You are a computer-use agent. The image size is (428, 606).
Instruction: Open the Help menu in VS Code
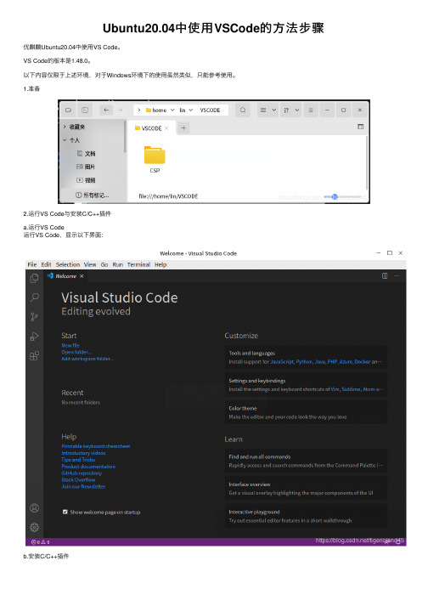(x=160, y=264)
